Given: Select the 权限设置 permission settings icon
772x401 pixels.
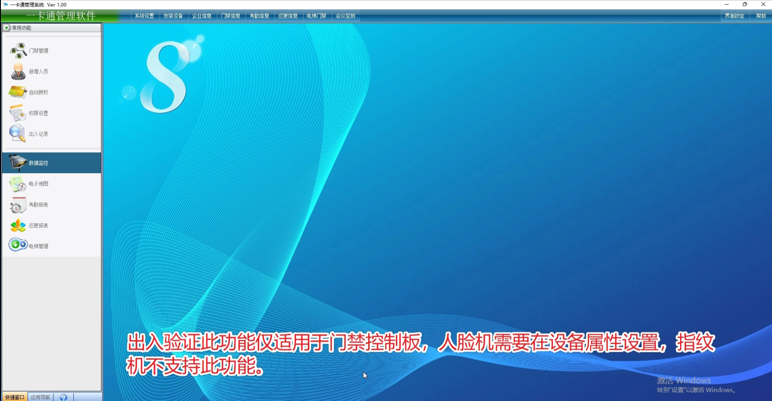Looking at the screenshot, I should pyautogui.click(x=18, y=113).
